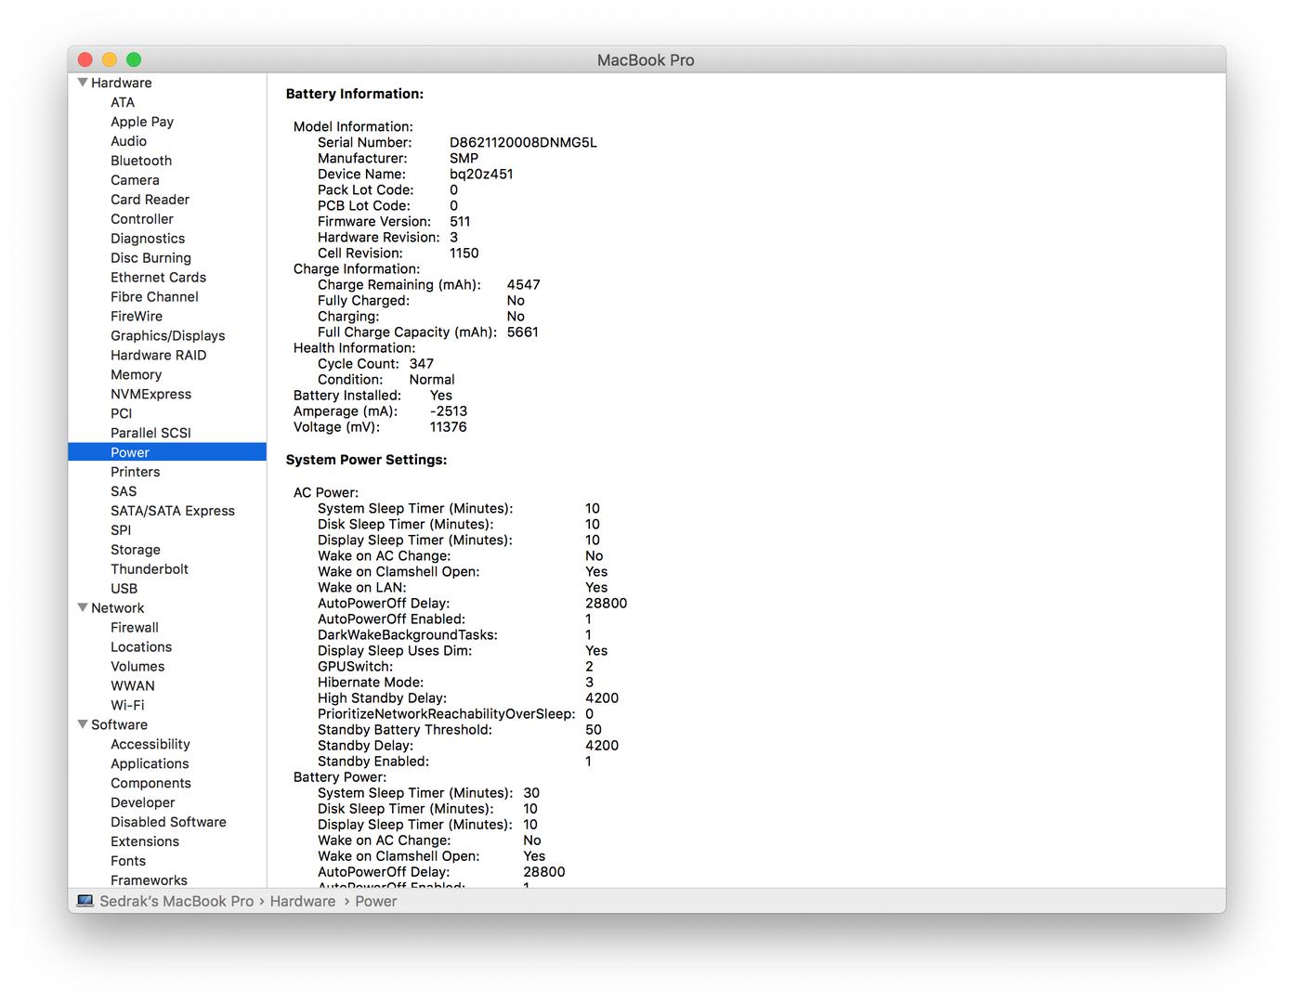This screenshot has width=1294, height=1003.
Task: Open the Camera hardware entry
Action: pyautogui.click(x=135, y=180)
